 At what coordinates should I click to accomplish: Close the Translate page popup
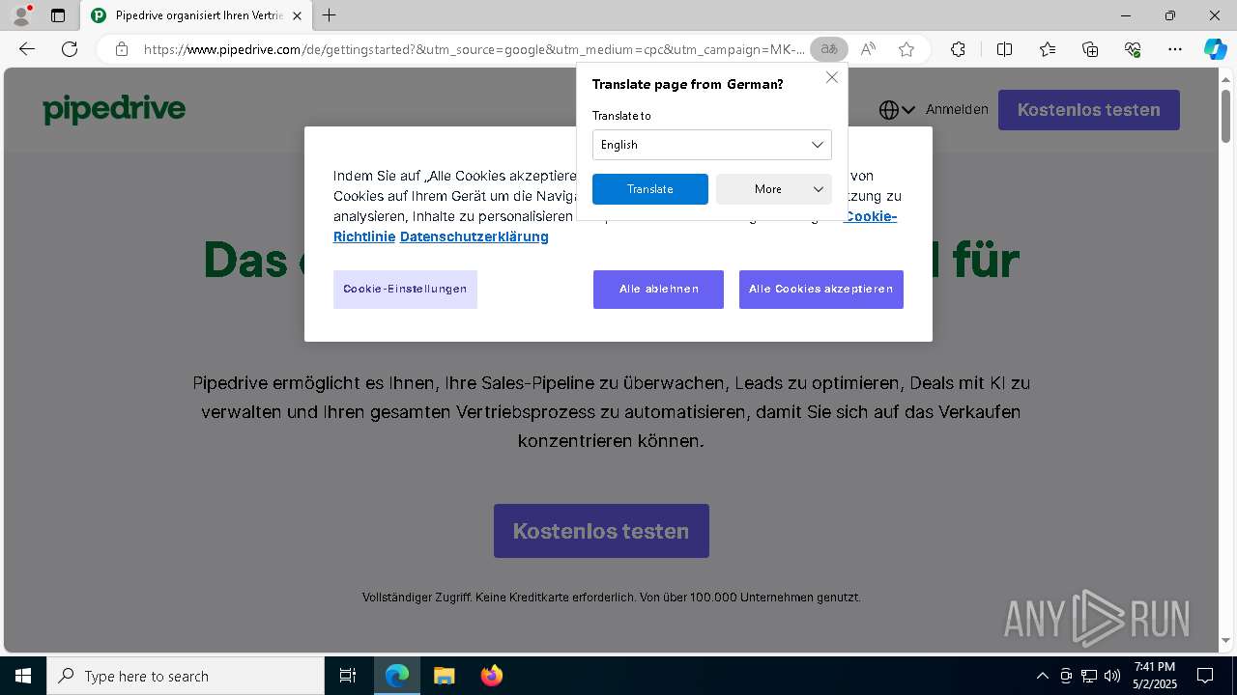[832, 77]
